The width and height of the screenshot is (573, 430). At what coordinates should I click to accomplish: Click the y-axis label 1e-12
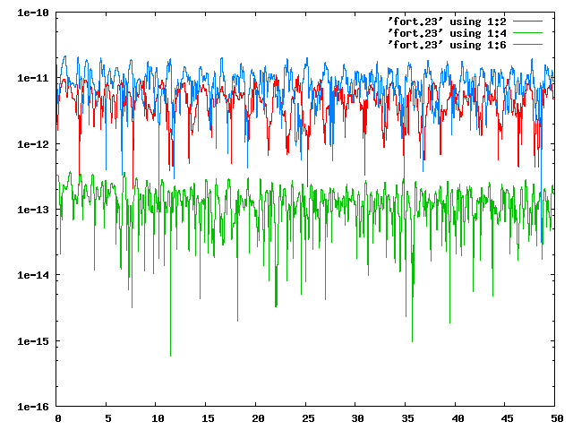click(33, 144)
